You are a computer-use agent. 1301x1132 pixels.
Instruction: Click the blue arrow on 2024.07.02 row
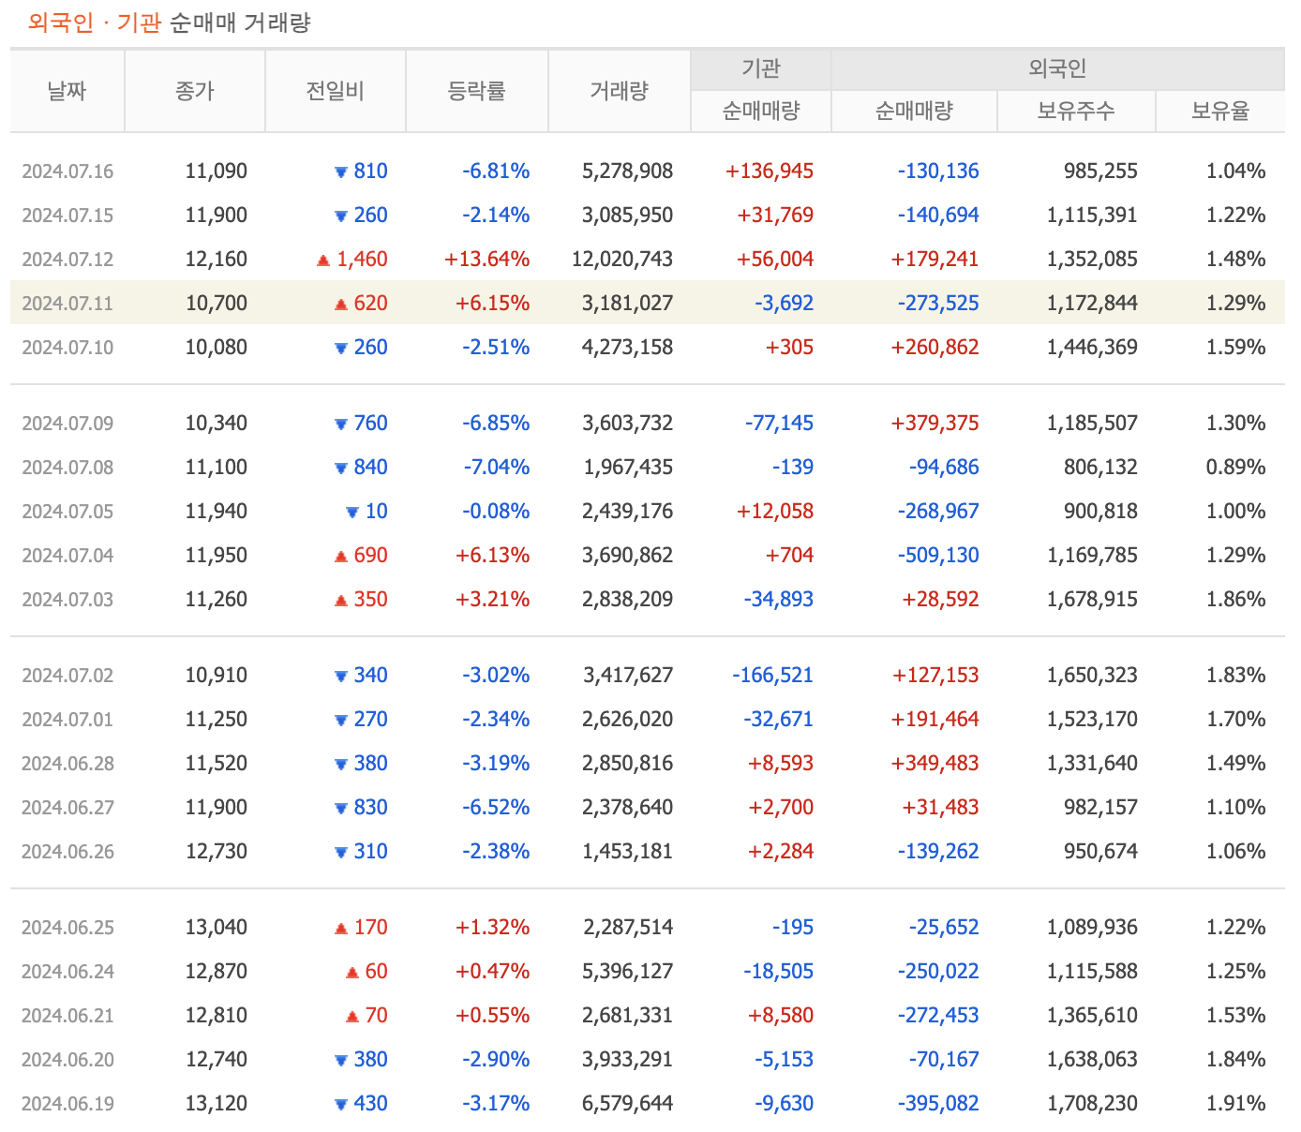341,675
